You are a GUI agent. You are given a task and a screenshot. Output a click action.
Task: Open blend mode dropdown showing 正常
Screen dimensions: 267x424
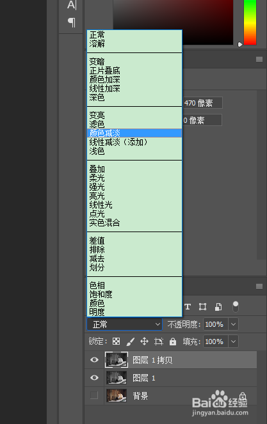pos(125,324)
